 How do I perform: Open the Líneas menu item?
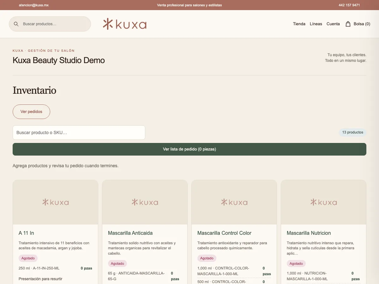click(x=316, y=24)
